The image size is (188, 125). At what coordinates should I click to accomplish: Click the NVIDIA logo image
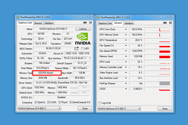coord(83,39)
